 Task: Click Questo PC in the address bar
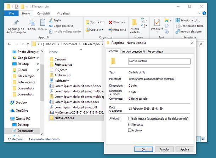pos(49,44)
